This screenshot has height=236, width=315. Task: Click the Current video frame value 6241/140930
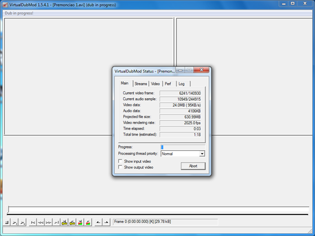180,93
